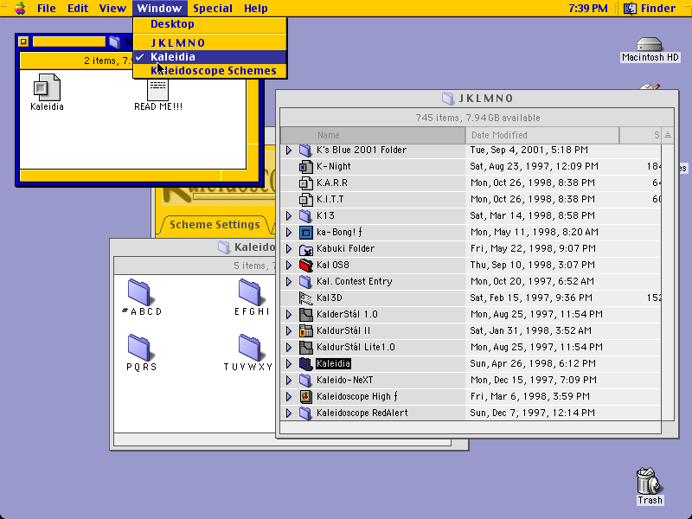Click the date Sat, Feb 15, 1997, 9:36 PM

(531, 298)
